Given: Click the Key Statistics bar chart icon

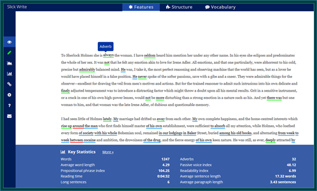Looking at the screenshot, I should tap(63, 152).
